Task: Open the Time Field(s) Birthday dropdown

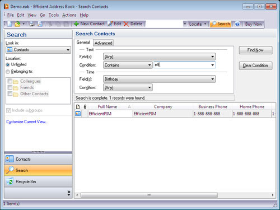Action: (159, 79)
